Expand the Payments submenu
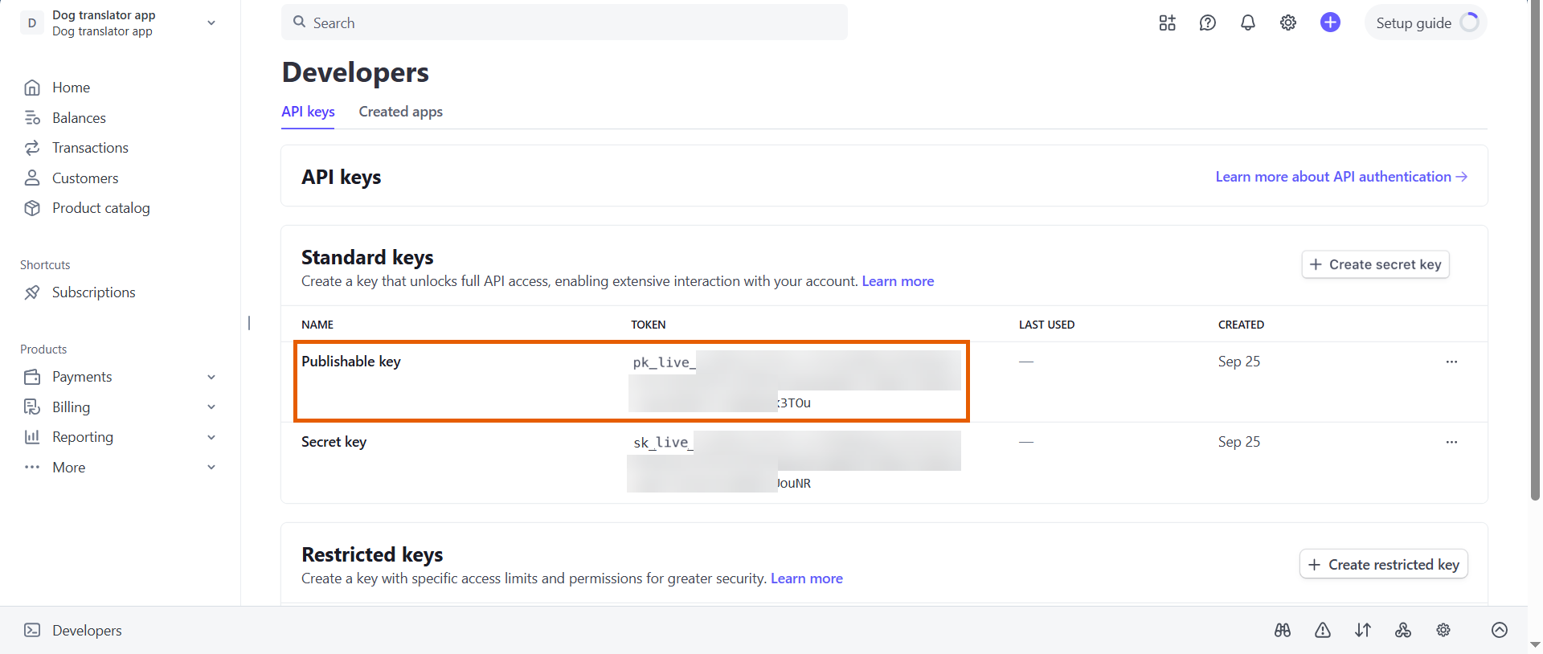This screenshot has width=1543, height=654. coord(211,377)
